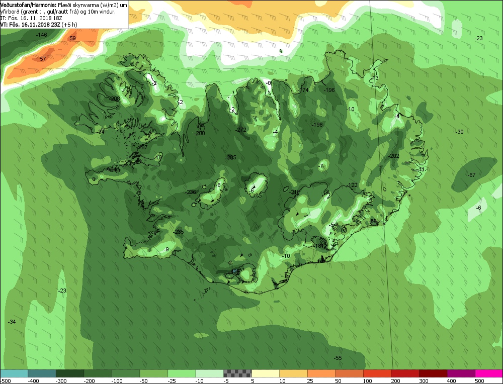503x384 pixels.
Task: Select the orange swatch between 25 and 50
Action: pyautogui.click(x=321, y=373)
